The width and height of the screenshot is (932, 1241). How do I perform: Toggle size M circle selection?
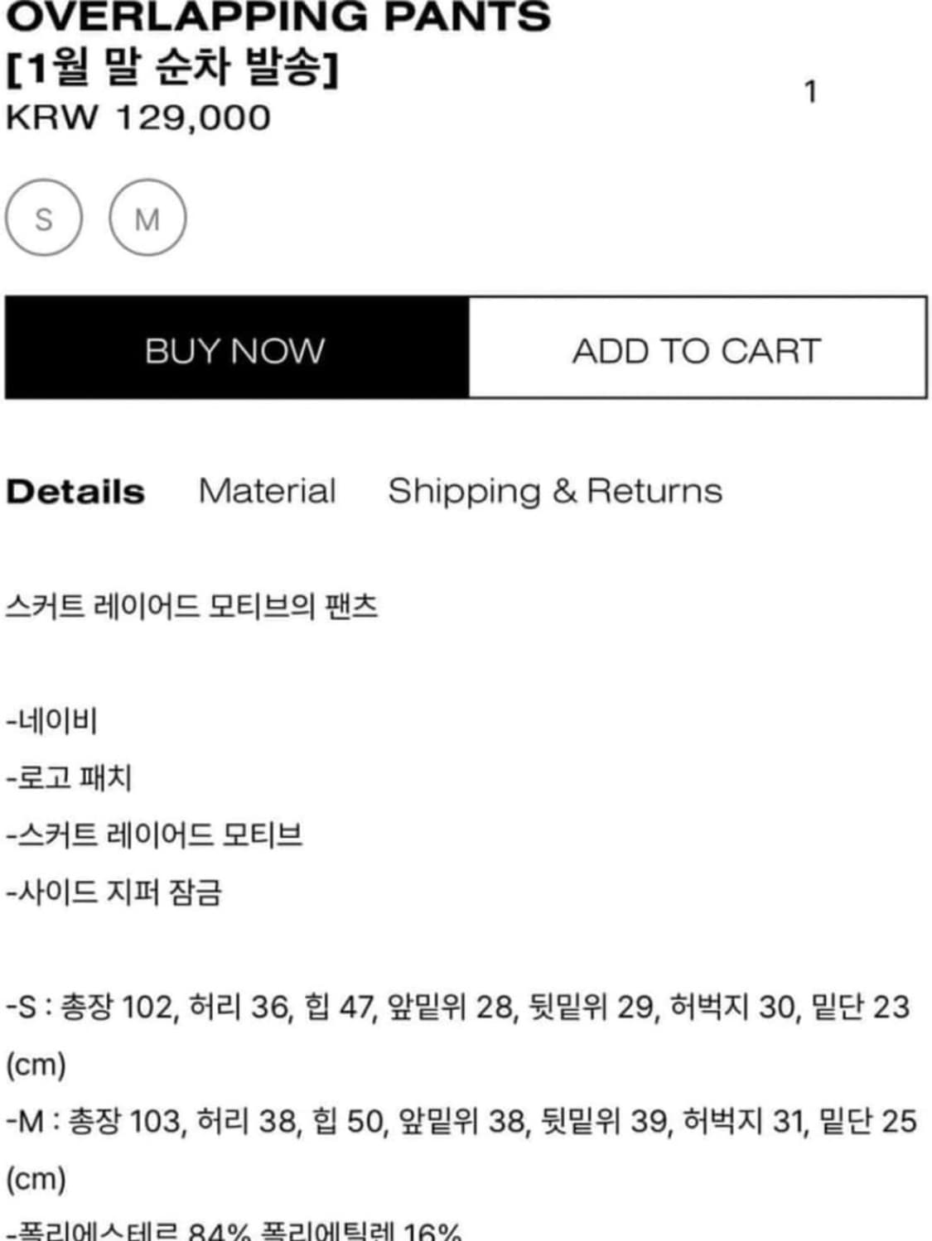147,219
